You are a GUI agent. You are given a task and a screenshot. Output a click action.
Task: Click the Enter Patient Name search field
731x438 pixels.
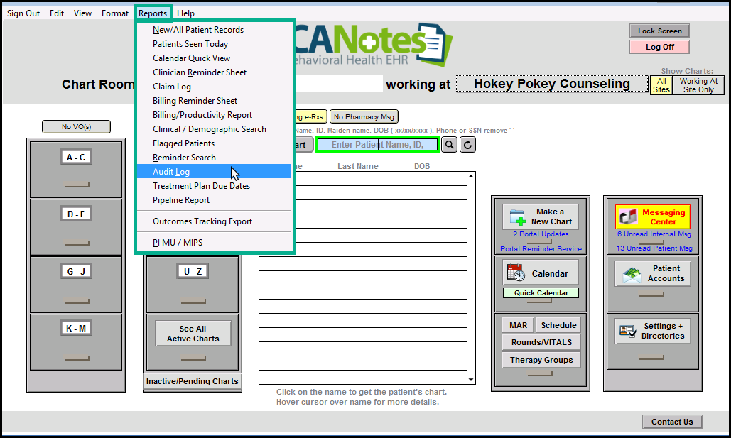pos(377,145)
